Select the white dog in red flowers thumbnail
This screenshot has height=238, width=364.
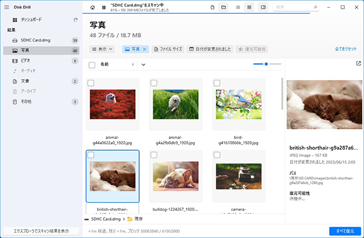pos(113,104)
